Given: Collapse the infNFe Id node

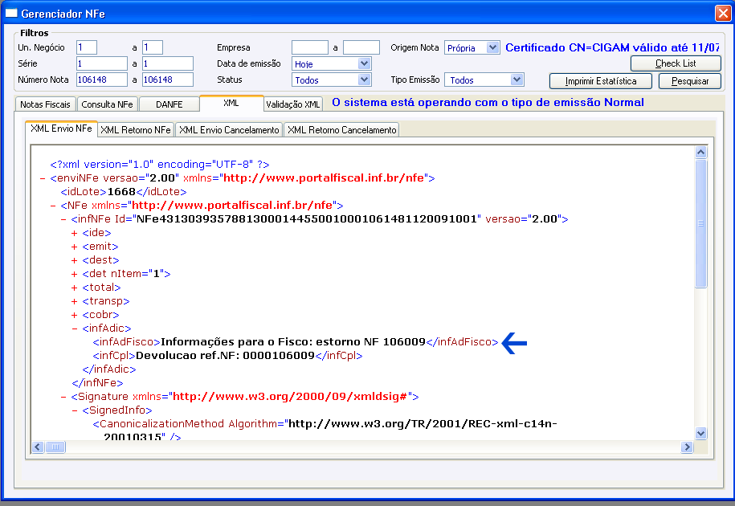Looking at the screenshot, I should [63, 218].
